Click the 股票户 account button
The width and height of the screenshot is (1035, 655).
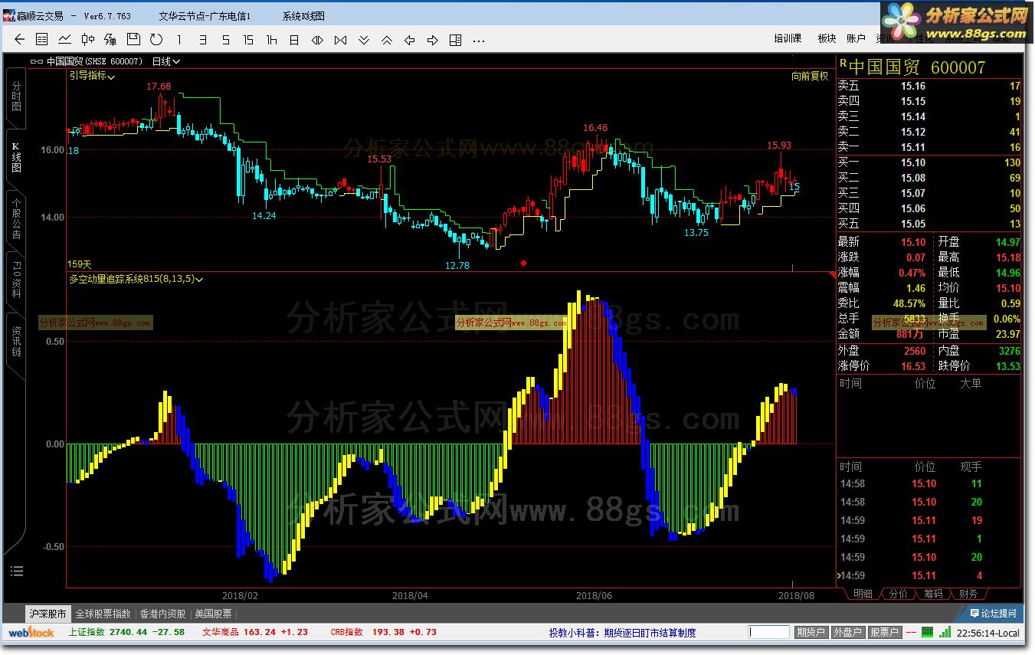(884, 632)
